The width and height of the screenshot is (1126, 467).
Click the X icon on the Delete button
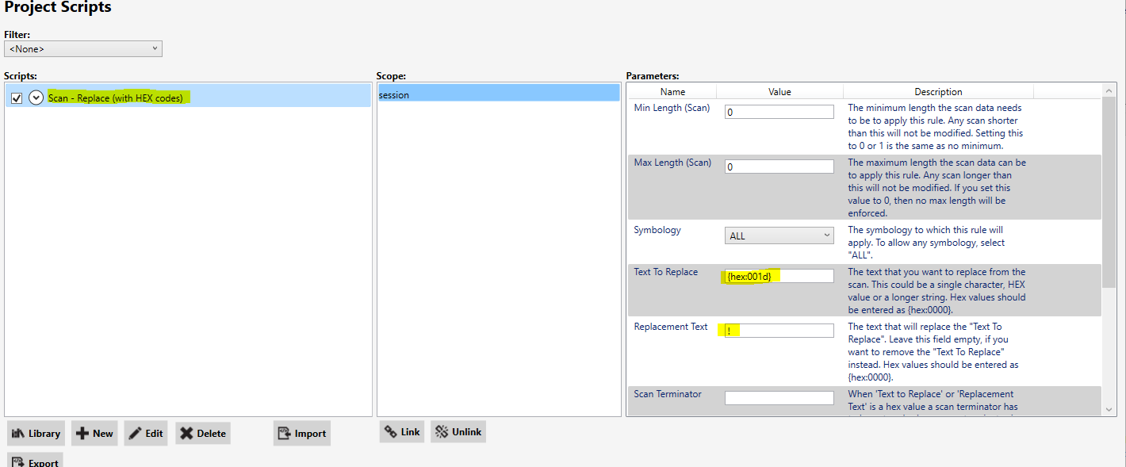pos(188,433)
